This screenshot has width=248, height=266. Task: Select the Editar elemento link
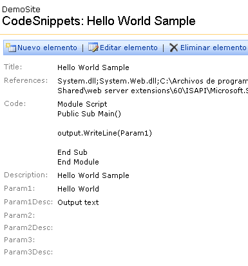(129, 48)
